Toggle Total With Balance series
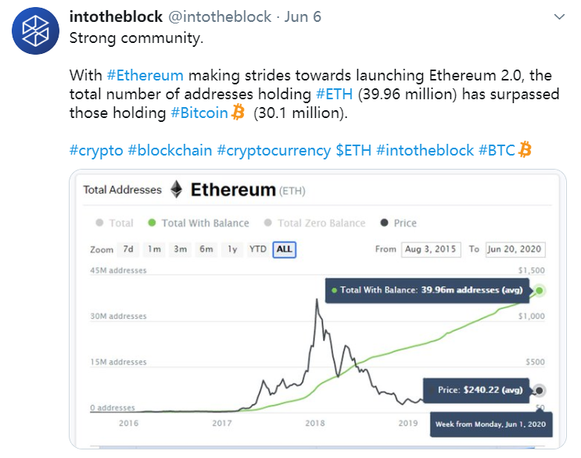This screenshot has height=458, width=581. point(199,223)
